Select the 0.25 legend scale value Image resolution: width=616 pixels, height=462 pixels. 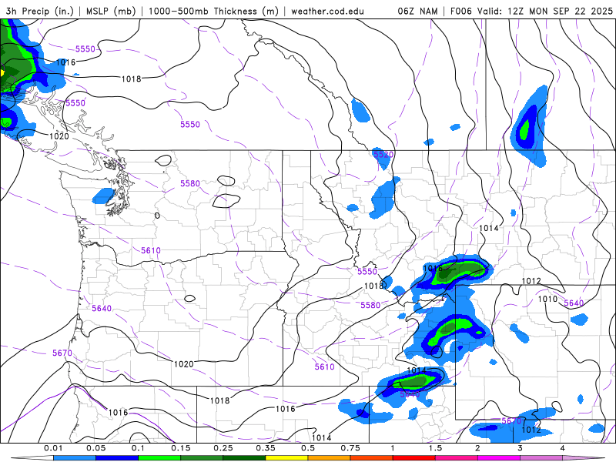223,448
